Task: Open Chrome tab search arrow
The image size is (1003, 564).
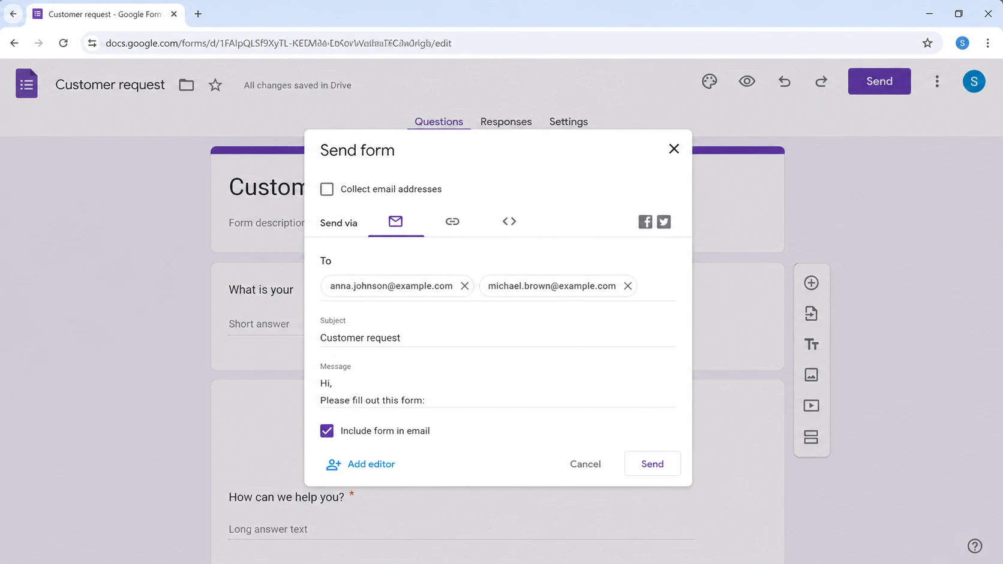Action: pos(13,14)
